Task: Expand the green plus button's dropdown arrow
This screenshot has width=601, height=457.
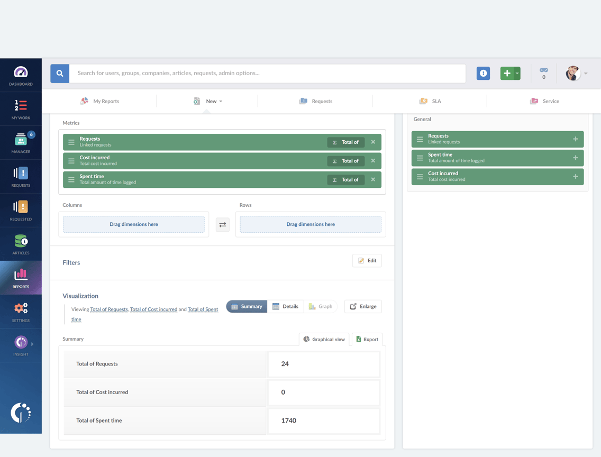Action: (x=517, y=73)
